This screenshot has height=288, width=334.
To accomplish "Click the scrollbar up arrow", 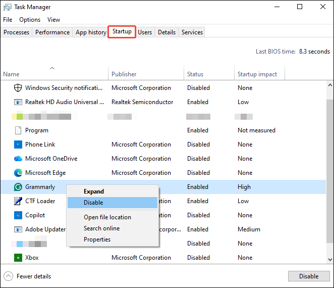I will pos(330,85).
